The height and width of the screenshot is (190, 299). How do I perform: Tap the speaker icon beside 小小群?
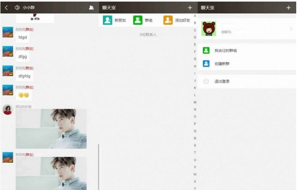point(17,8)
